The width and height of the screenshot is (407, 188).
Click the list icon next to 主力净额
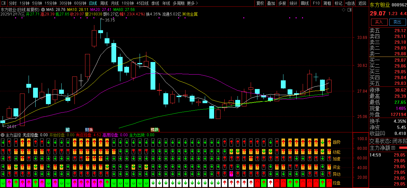(x=393, y=148)
